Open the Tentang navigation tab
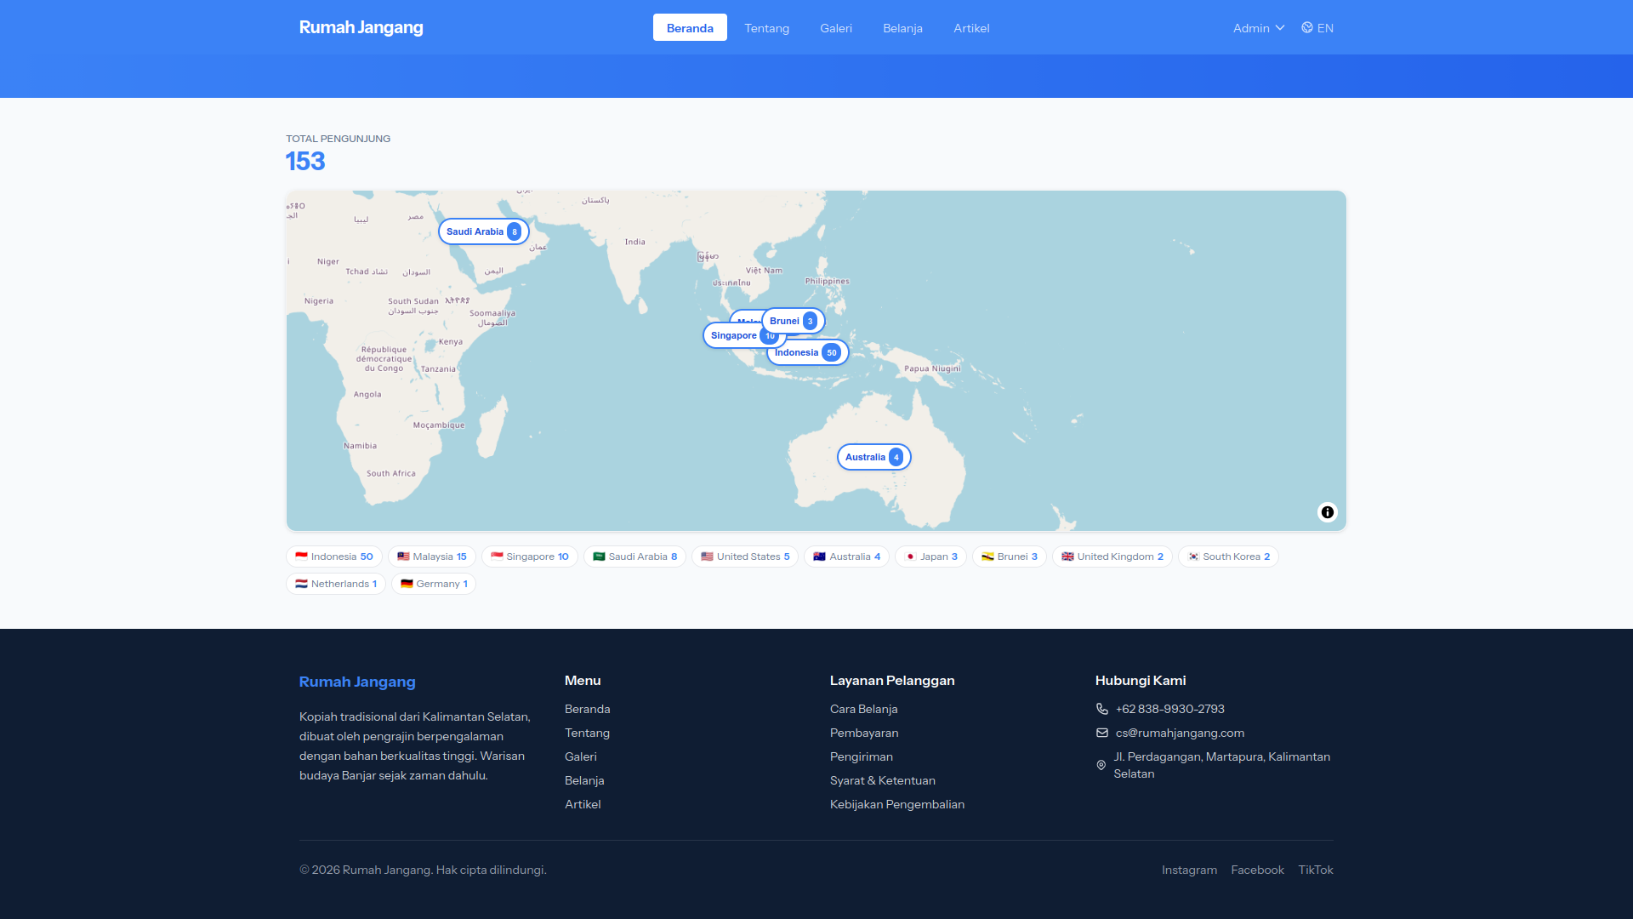 (767, 28)
